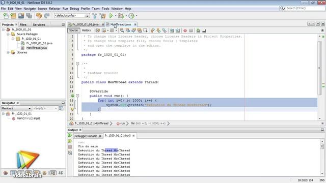Screen dimensions: 326x183
Task: Click the run breadcrumb in editor
Action: coord(122,124)
